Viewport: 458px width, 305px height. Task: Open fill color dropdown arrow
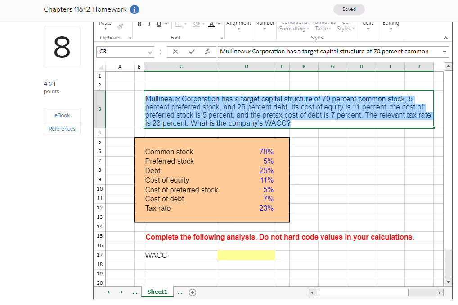pos(204,24)
